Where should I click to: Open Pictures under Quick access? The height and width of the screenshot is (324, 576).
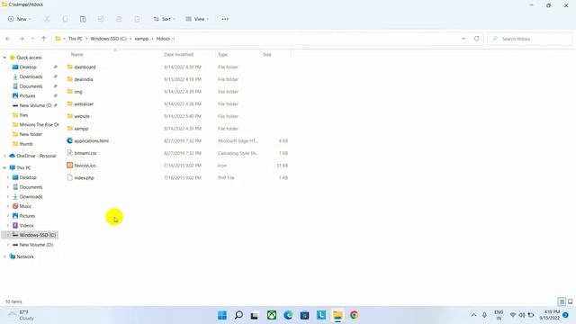click(27, 96)
